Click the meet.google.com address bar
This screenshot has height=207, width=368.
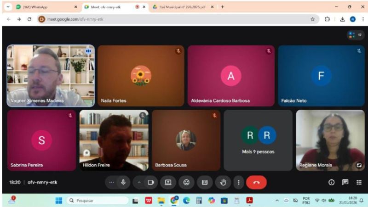pos(175,19)
